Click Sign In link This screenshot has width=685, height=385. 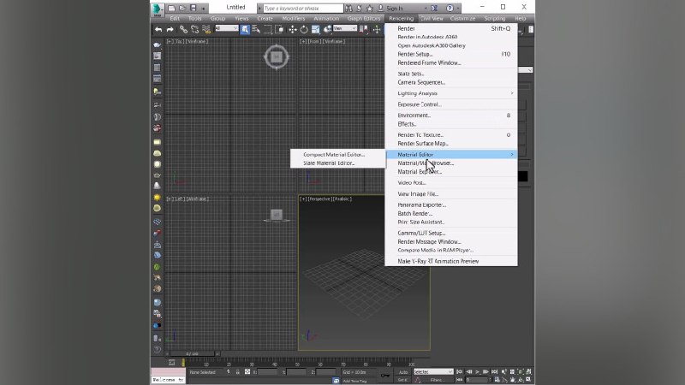click(395, 9)
